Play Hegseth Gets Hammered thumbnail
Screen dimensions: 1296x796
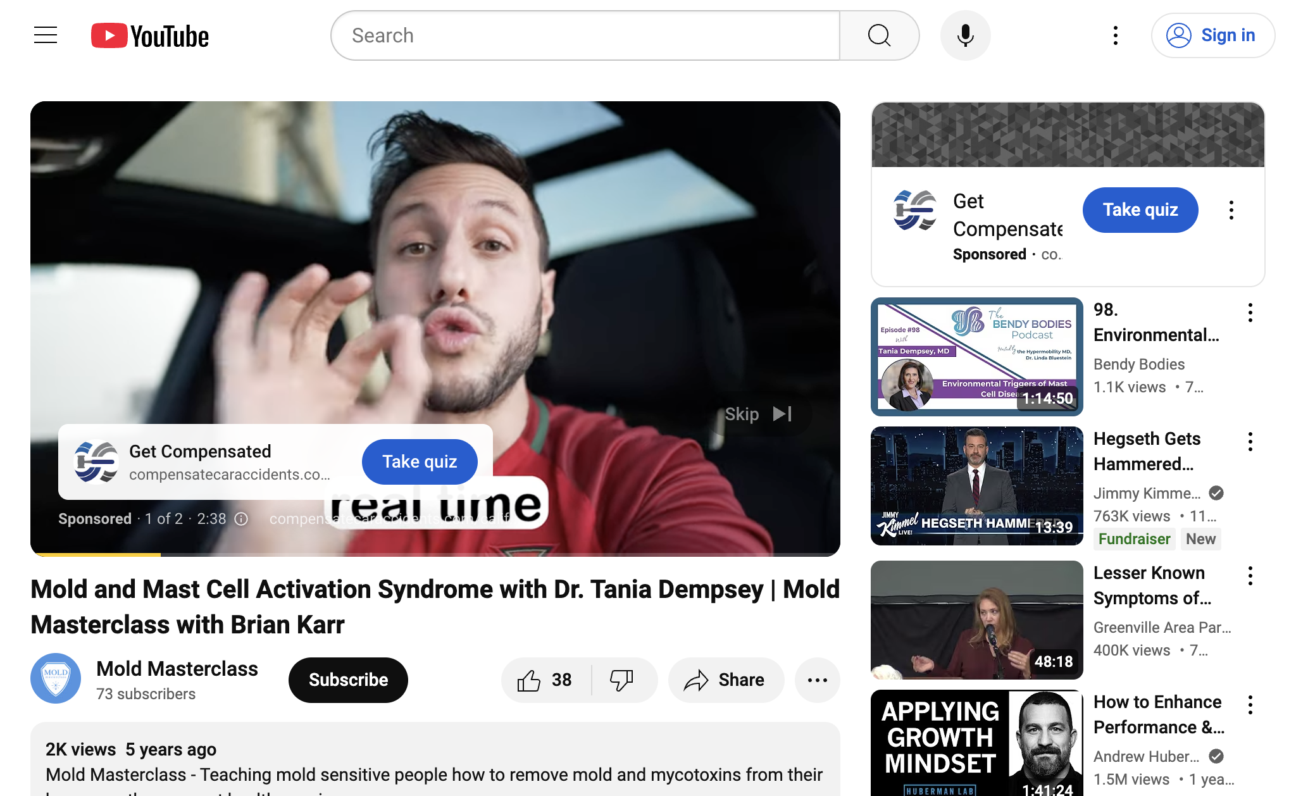click(977, 486)
